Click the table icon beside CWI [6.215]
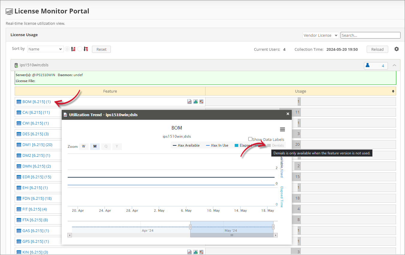The image size is (405, 255). tap(19, 123)
